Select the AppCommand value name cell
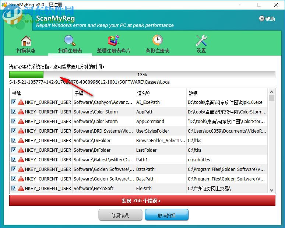Image resolution: width=285 pixels, height=228 pixels. click(x=150, y=121)
